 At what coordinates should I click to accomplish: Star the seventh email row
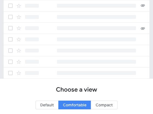click(19, 73)
